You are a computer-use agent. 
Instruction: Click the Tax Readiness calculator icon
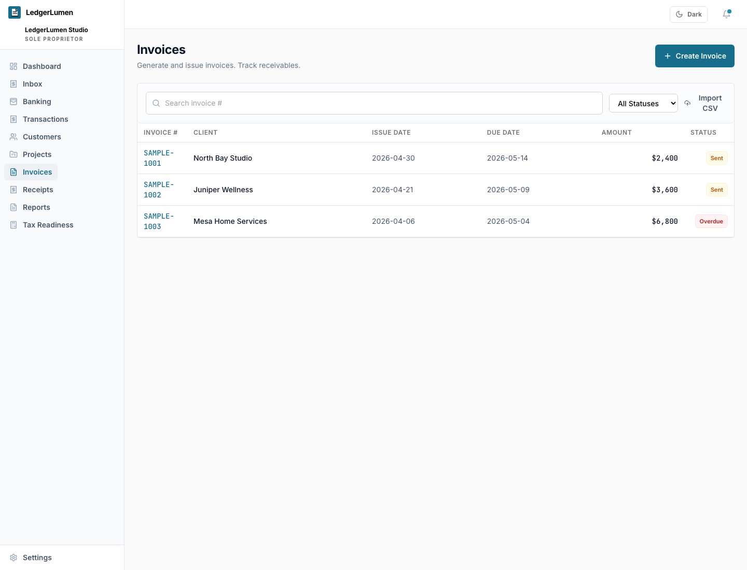click(13, 225)
